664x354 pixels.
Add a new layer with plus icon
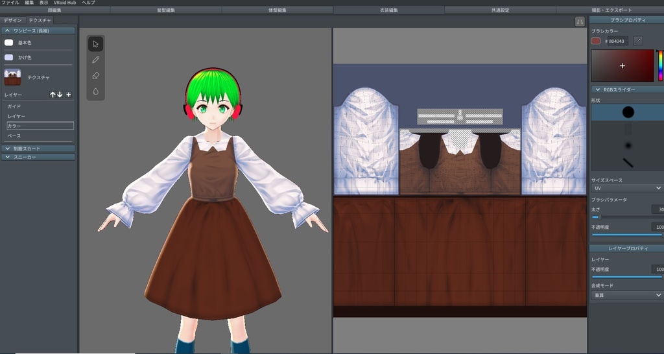(x=69, y=95)
